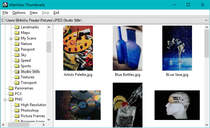This screenshot has height=128, width=210.
Task: Click the thumbnail pane scroll up arrow
Action: [x=207, y=27]
